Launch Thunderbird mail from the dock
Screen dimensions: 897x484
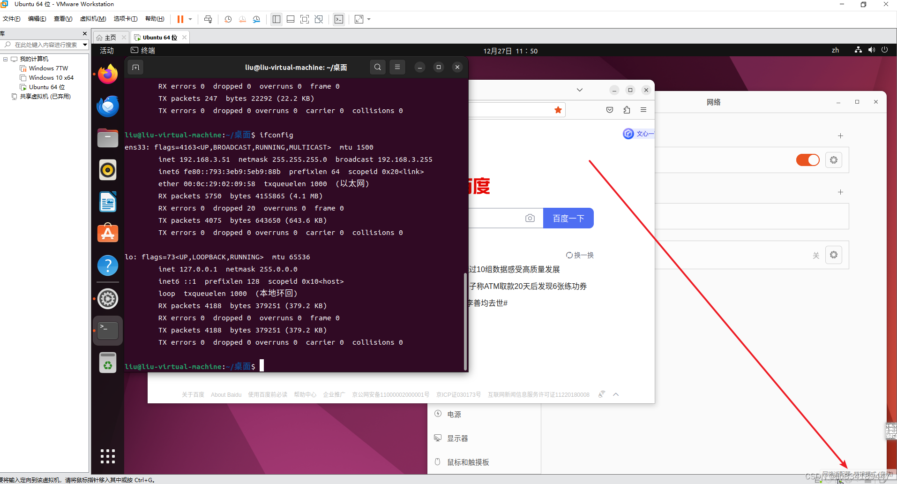pyautogui.click(x=108, y=106)
